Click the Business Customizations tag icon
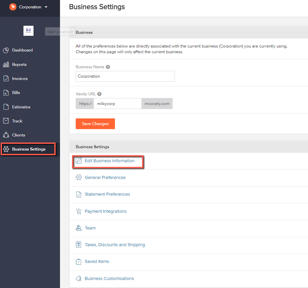The width and height of the screenshot is (308, 288). pyautogui.click(x=78, y=278)
